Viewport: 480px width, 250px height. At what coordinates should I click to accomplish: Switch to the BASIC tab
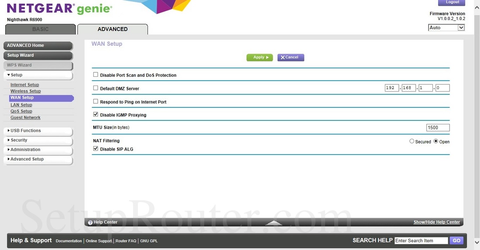41,29
